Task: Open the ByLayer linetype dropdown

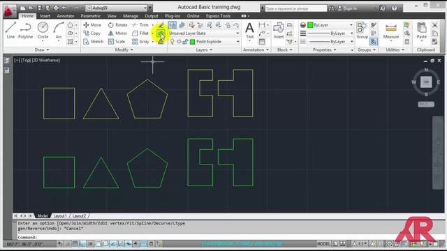Action: 330,42
